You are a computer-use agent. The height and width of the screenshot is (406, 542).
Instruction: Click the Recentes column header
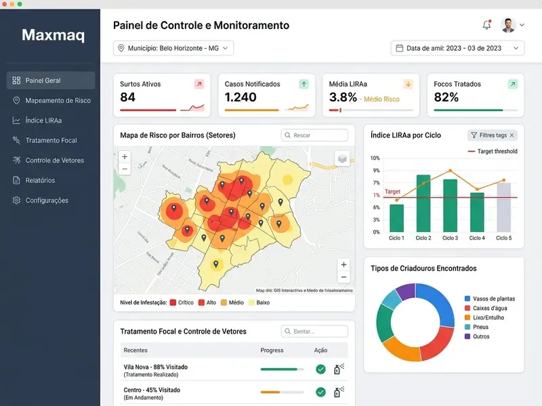point(135,350)
